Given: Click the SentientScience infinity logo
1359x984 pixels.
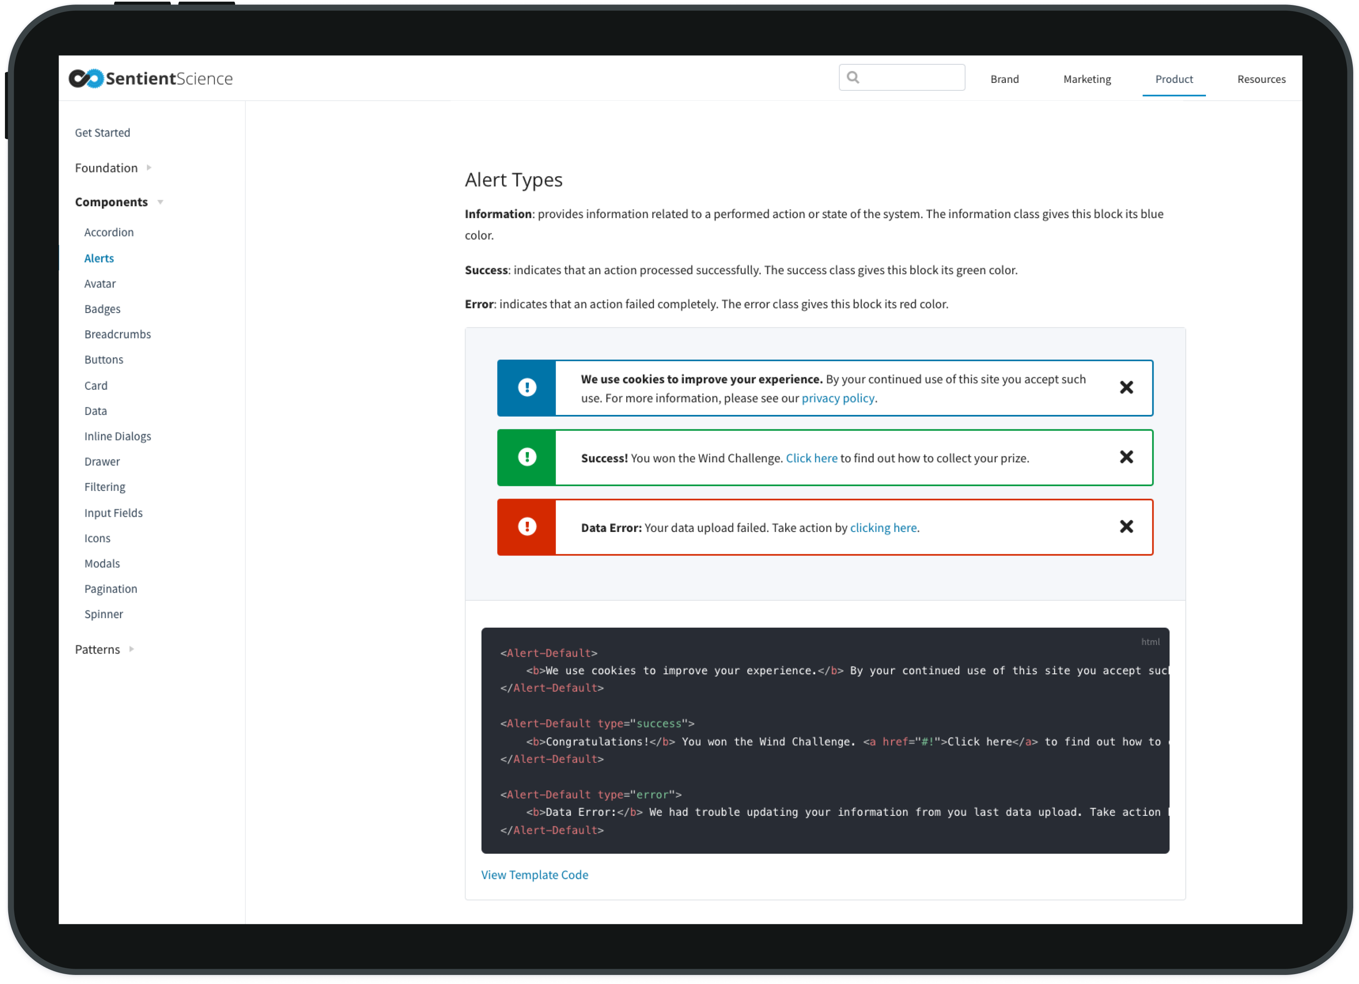Looking at the screenshot, I should pyautogui.click(x=86, y=78).
